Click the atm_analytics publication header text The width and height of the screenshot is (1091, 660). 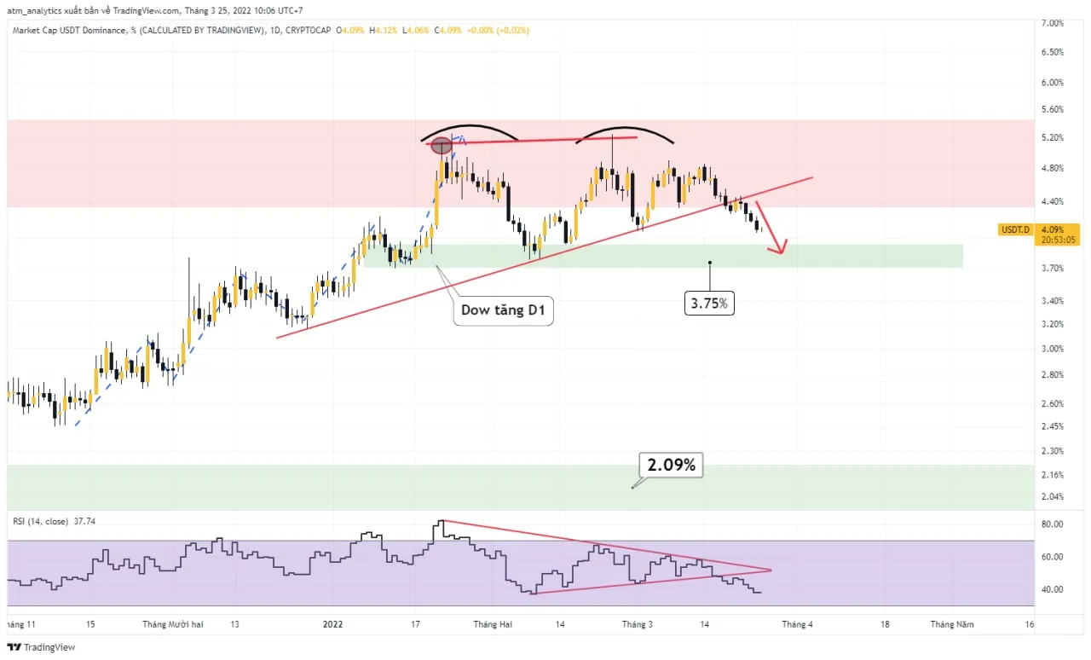tap(153, 10)
